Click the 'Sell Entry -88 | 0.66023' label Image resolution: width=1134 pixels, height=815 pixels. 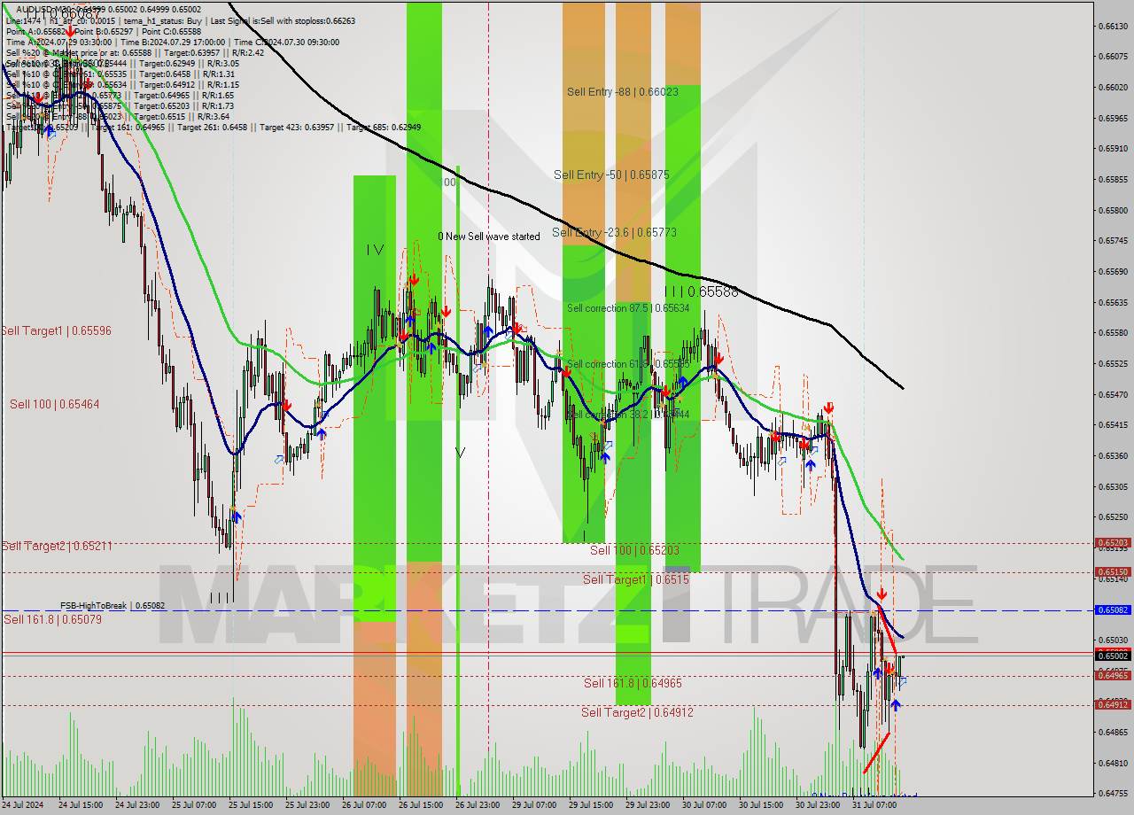[x=623, y=91]
